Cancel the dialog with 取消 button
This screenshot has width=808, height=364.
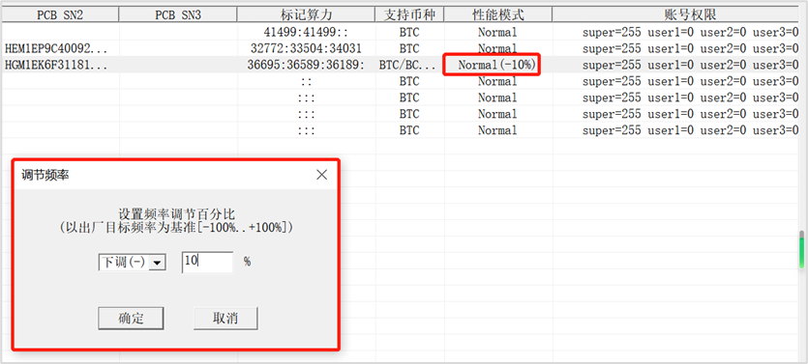click(225, 319)
